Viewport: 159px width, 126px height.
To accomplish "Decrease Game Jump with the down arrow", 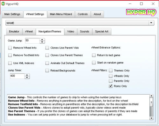I will point(42,42).
